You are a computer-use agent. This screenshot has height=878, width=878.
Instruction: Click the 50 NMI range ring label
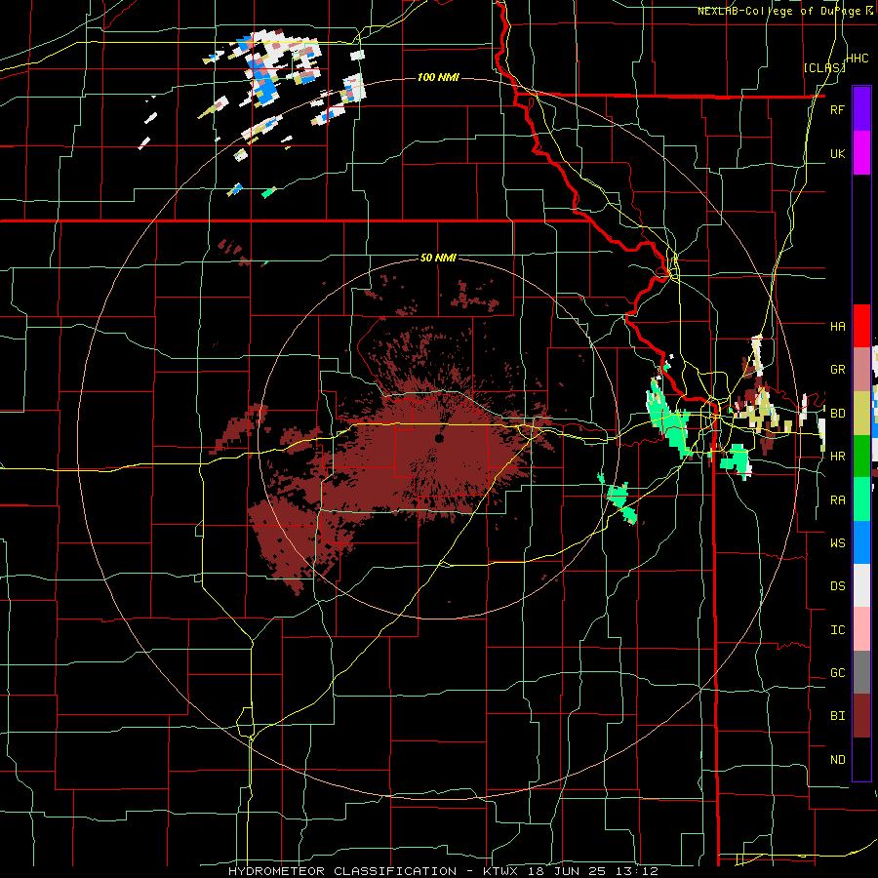coord(438,258)
